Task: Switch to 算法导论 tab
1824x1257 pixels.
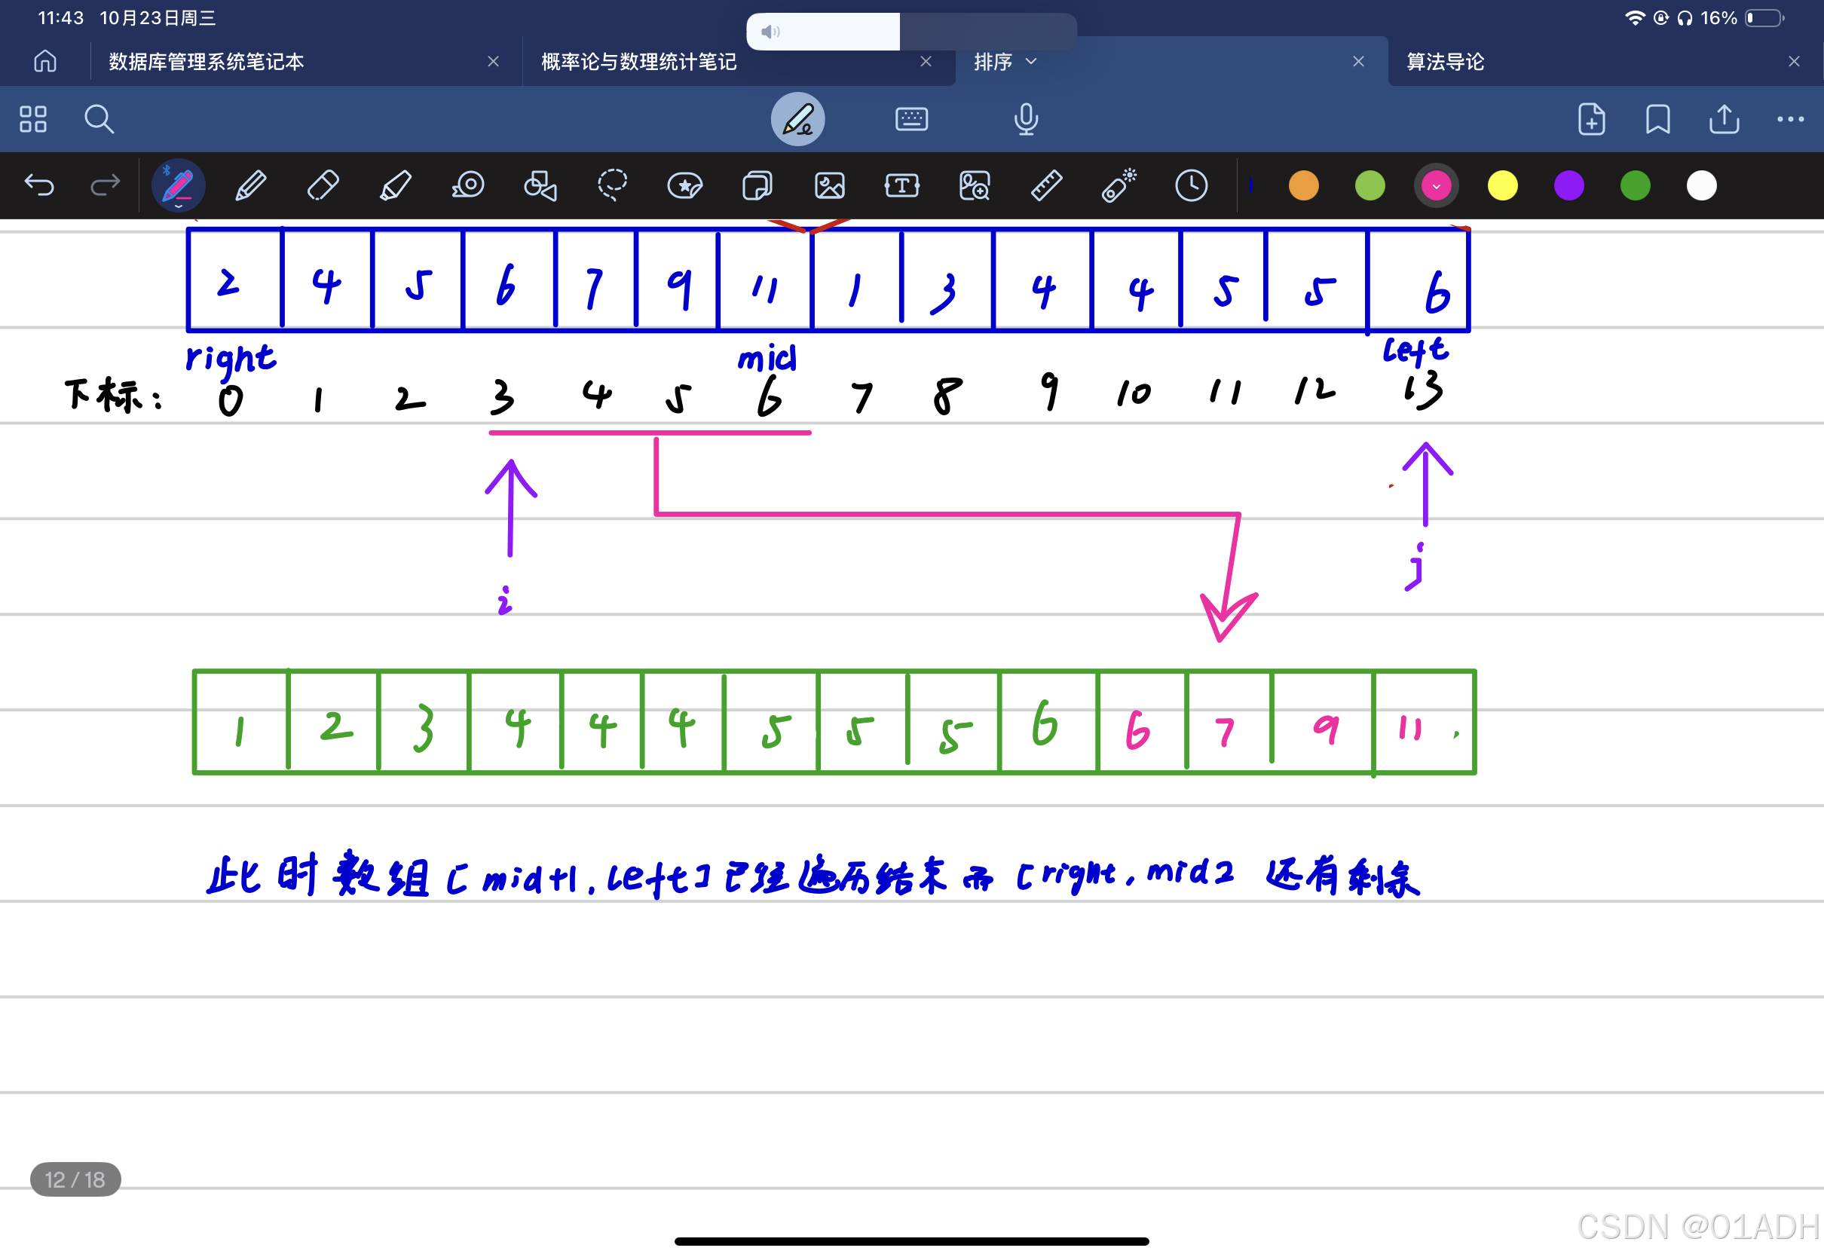Action: click(x=1445, y=62)
